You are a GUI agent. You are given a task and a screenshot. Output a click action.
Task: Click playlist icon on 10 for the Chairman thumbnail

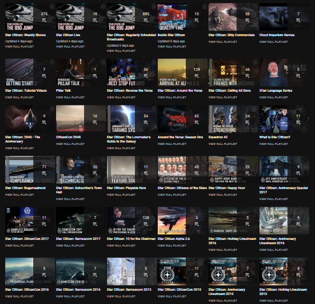(146, 224)
